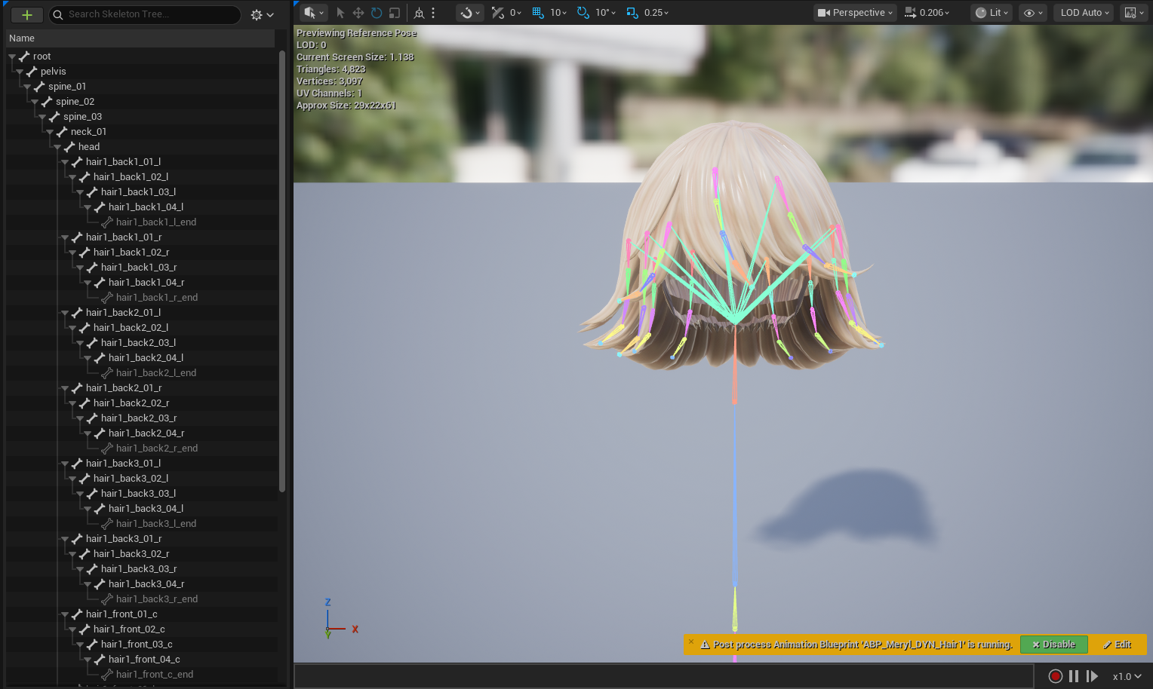Click greyed bone icon of hair1_back3_r_end
The image size is (1153, 689).
107,599
